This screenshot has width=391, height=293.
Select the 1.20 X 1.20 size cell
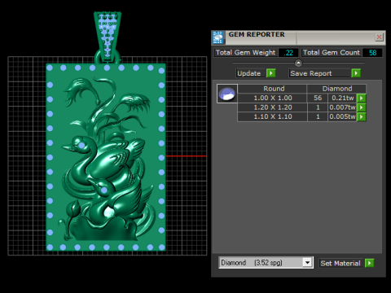[273, 107]
